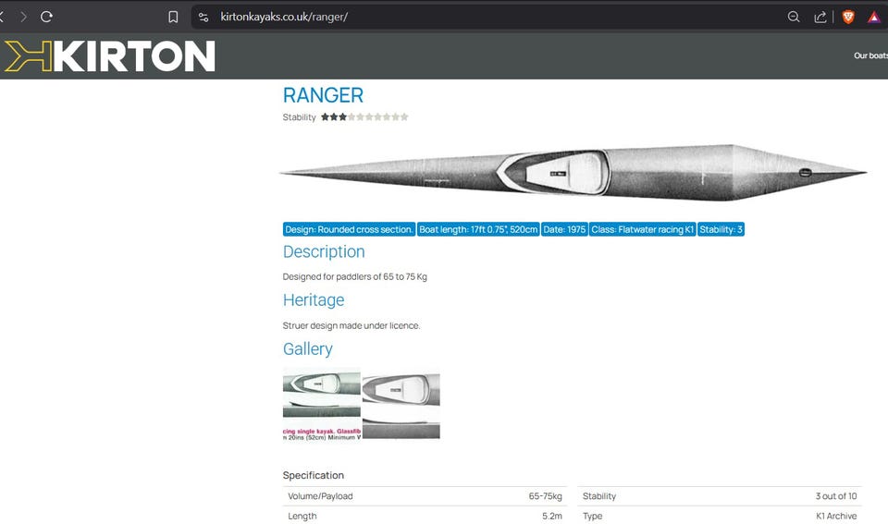Image resolution: width=888 pixels, height=524 pixels.
Task: Open the Brave Shields lion icon
Action: [x=848, y=17]
